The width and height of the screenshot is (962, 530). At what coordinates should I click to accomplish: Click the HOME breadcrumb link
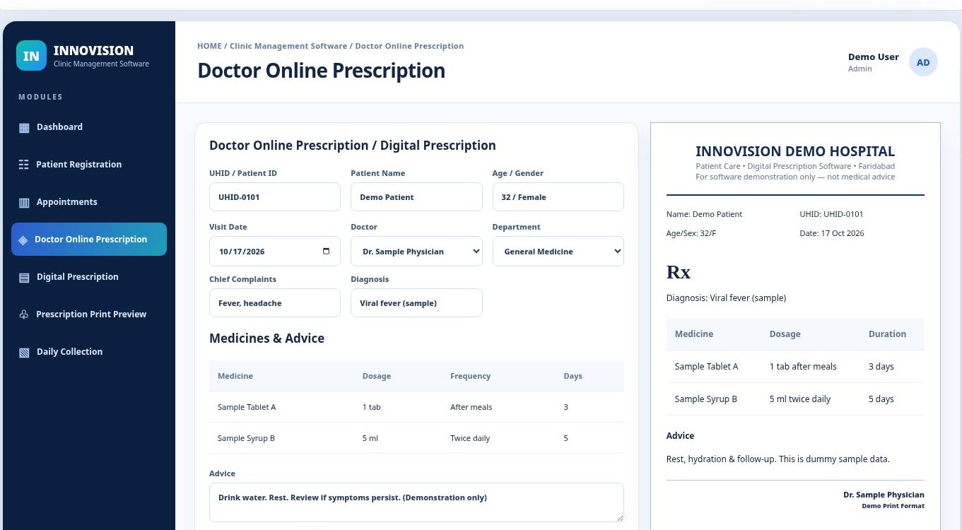(209, 46)
